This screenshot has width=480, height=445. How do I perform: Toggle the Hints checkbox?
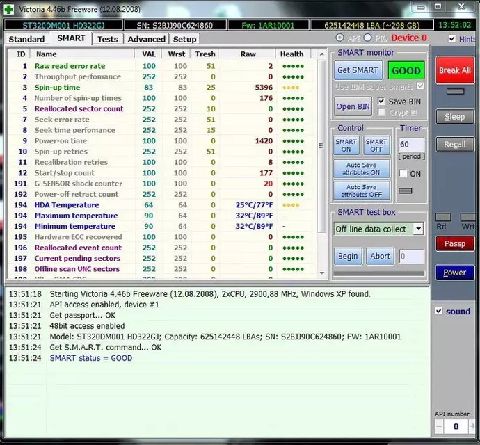(x=451, y=38)
